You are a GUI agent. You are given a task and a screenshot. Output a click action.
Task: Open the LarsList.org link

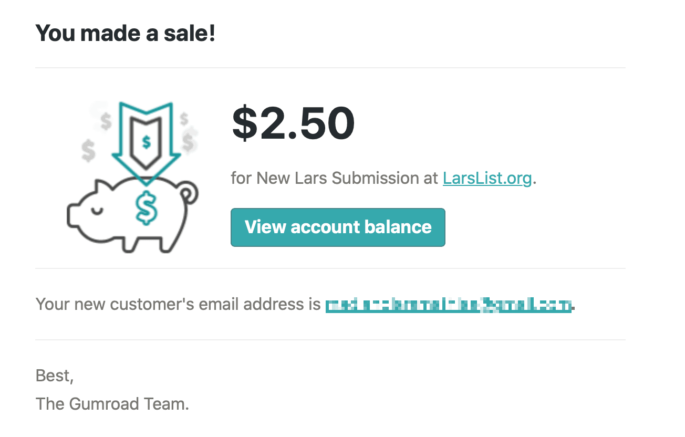point(487,178)
